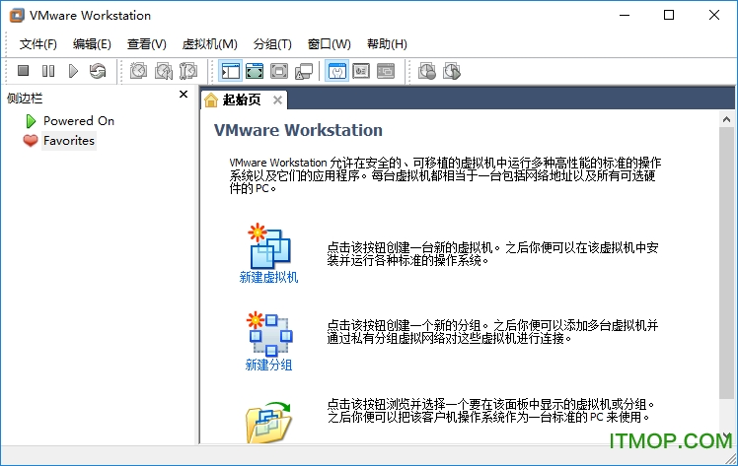Click the Console view toolbar icon
The height and width of the screenshot is (466, 738).
[361, 71]
